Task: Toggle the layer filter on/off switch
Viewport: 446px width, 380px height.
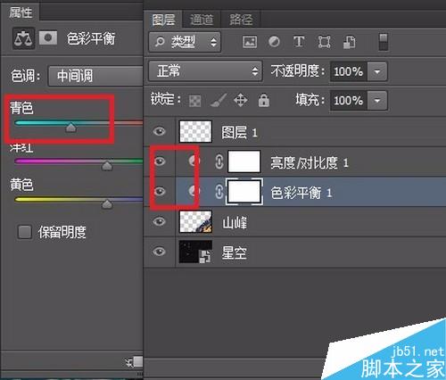Action: coord(383,42)
